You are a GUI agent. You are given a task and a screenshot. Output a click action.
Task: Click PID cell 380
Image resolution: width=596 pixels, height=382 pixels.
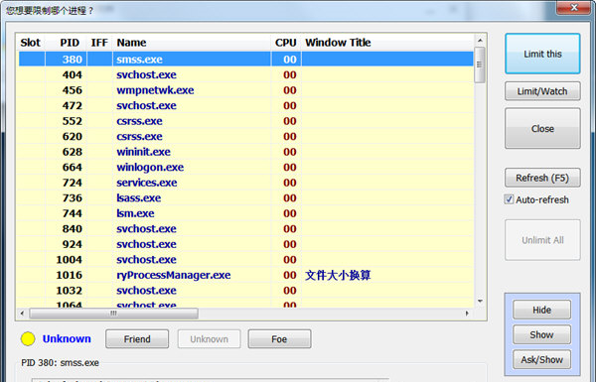(x=67, y=60)
